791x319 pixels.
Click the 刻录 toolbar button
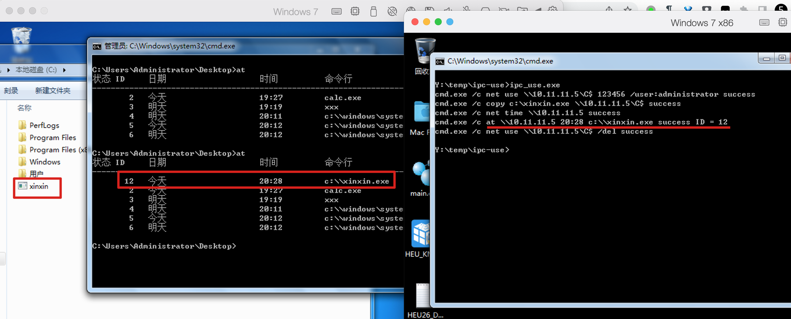coord(11,91)
